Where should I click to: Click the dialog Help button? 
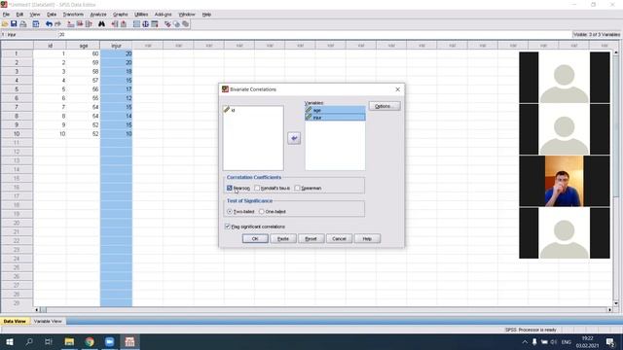click(x=367, y=238)
